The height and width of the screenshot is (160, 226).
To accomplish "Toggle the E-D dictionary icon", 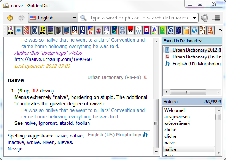I will (43, 31).
